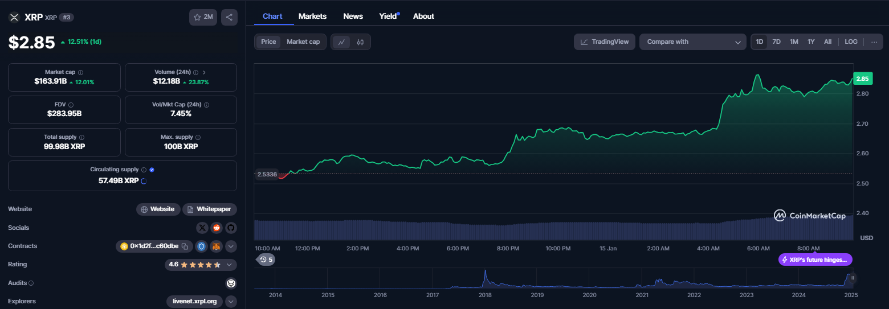Switch to candlestick chart view

[360, 42]
